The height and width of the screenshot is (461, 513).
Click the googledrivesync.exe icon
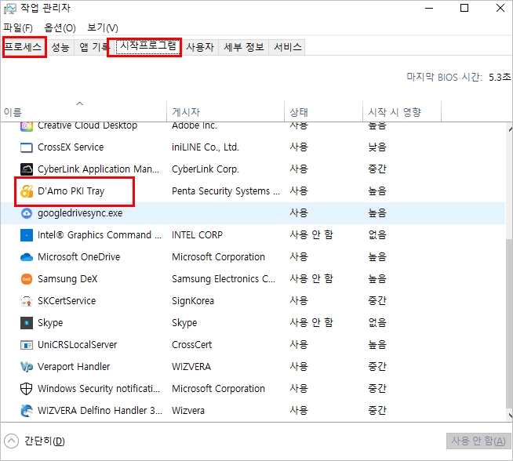pos(26,213)
